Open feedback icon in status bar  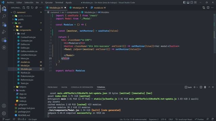(x=208, y=119)
